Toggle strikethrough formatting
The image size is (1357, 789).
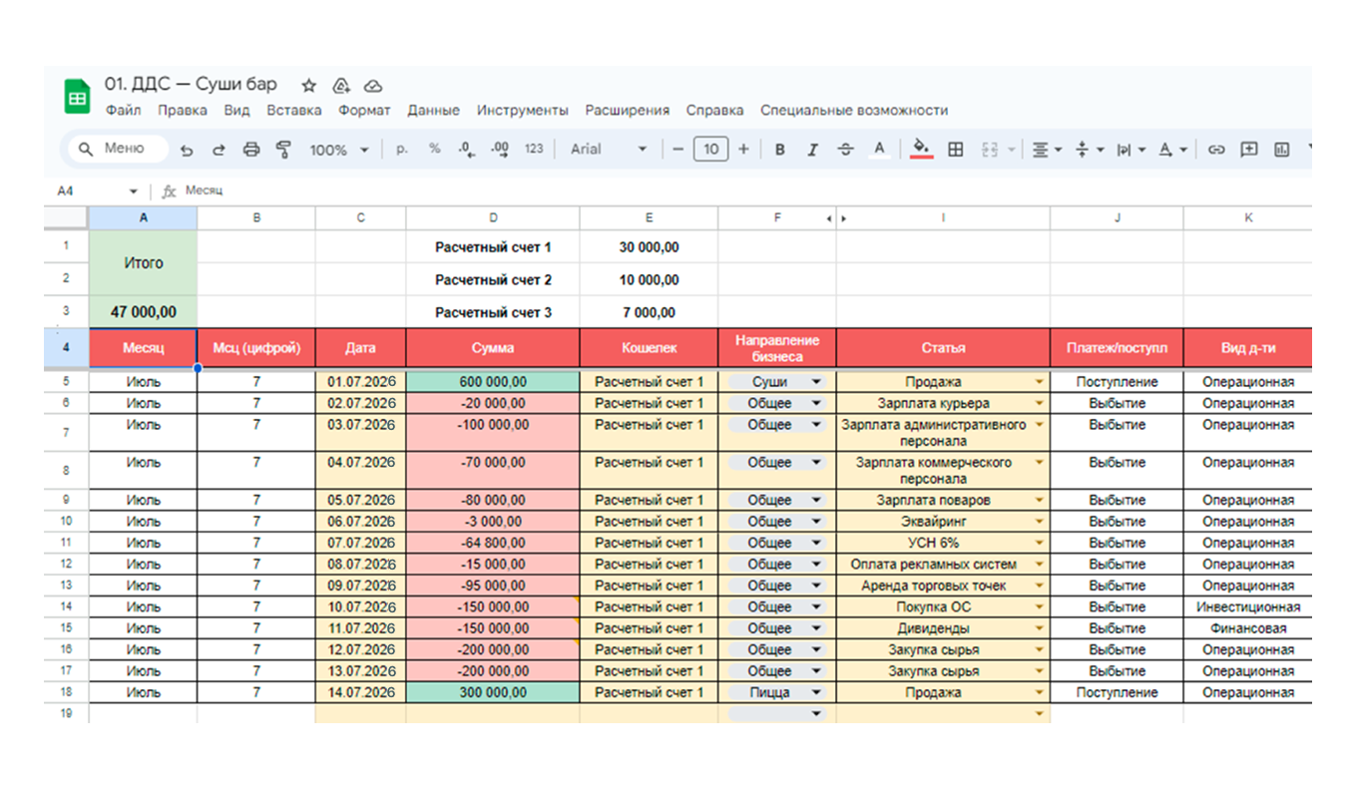845,150
